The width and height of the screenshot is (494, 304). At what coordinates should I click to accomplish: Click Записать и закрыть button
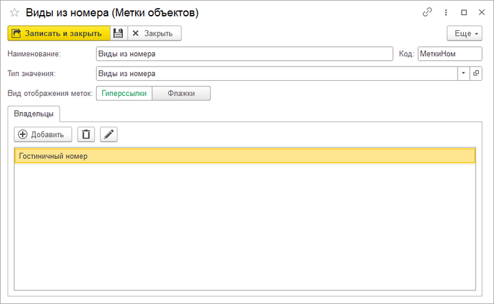tap(59, 33)
